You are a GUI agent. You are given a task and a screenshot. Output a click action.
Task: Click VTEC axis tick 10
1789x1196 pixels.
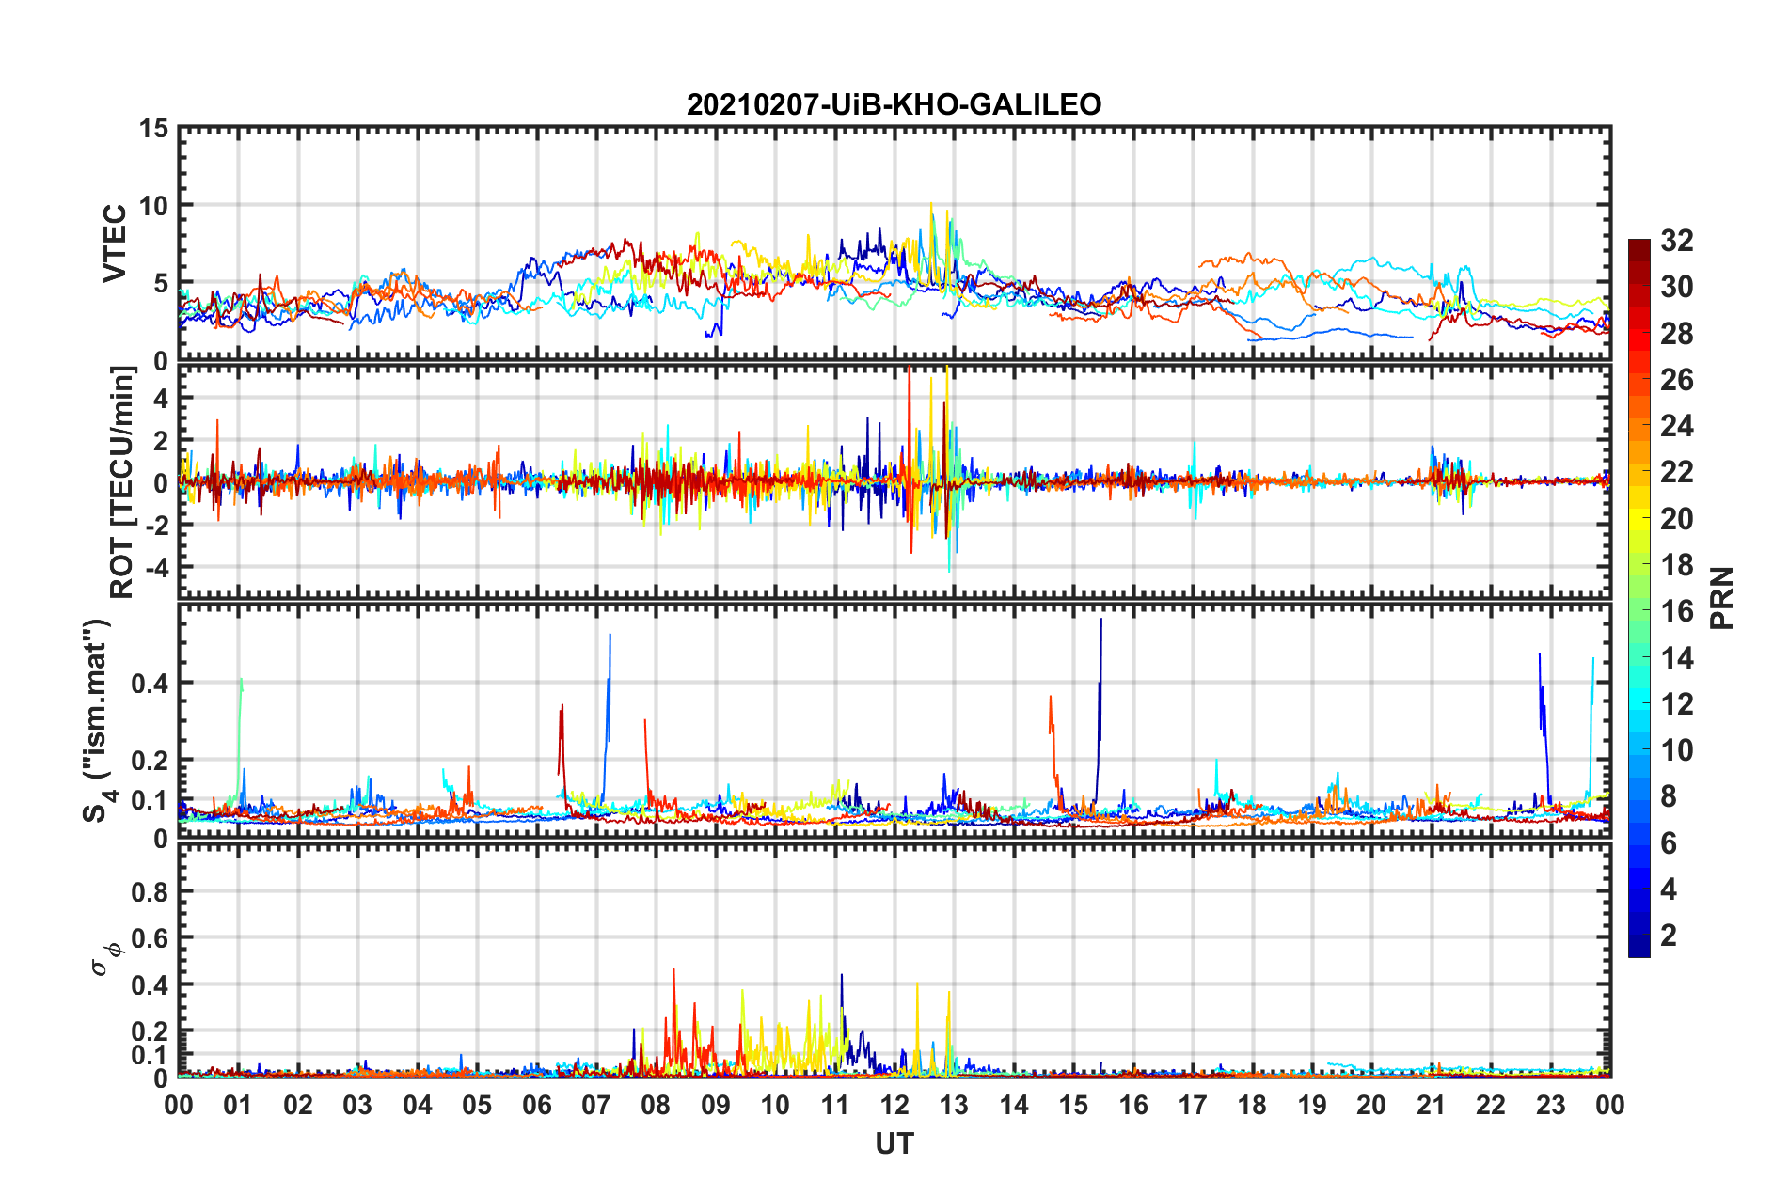point(153,205)
